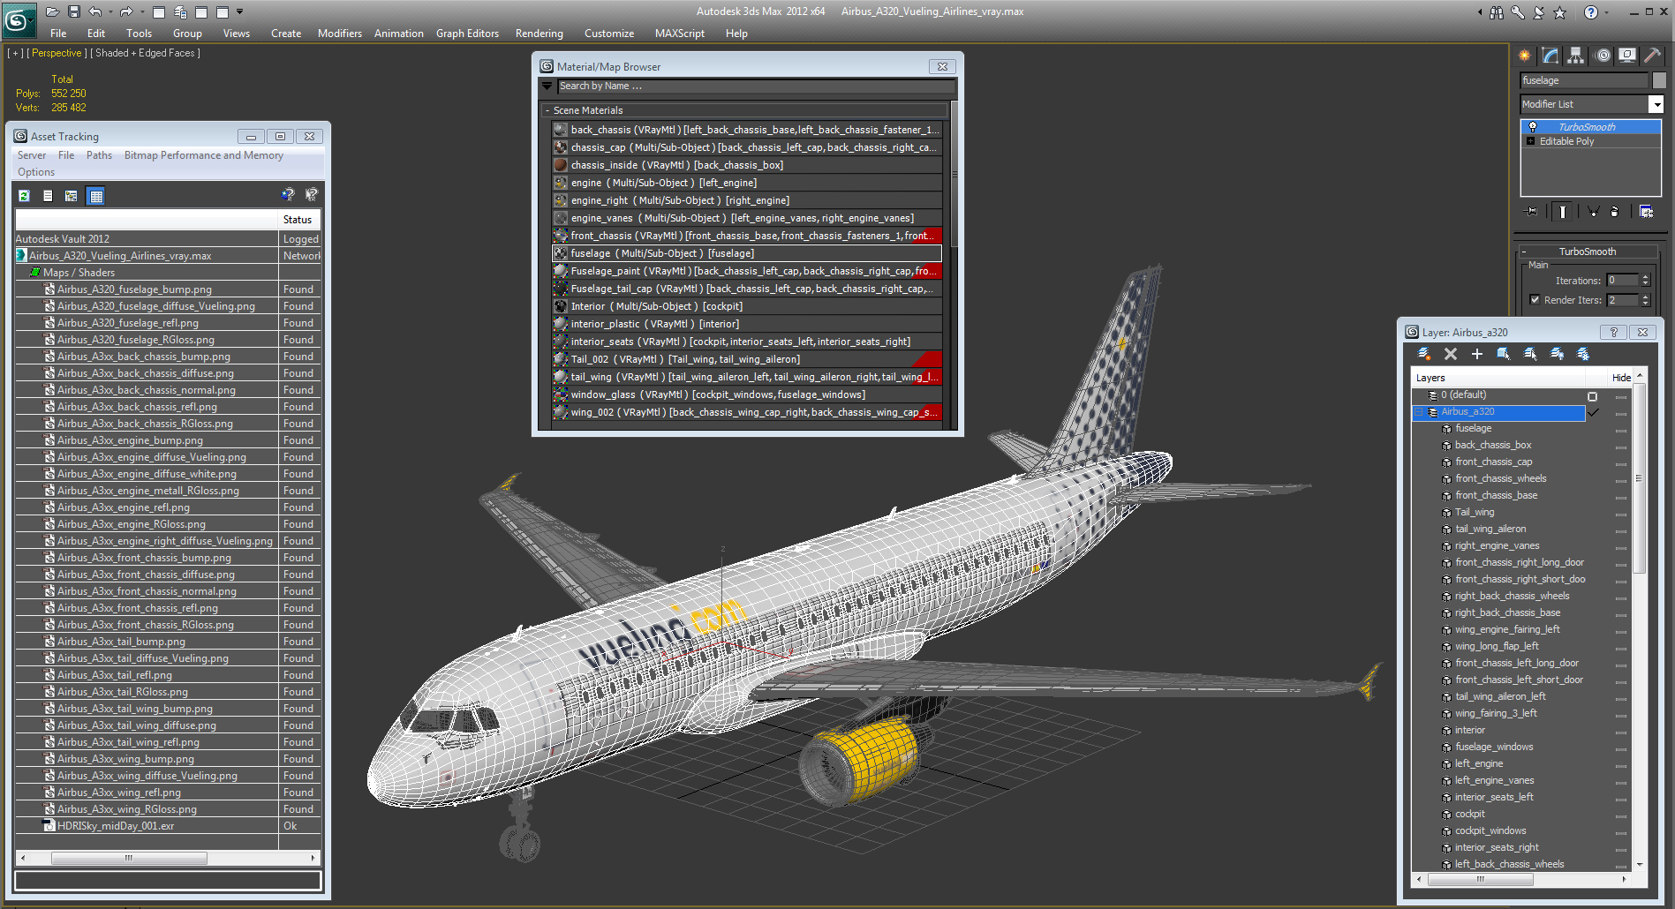1675x909 pixels.
Task: Click Add Selected Objects plus icon in Layer dialog
Action: tap(1477, 354)
